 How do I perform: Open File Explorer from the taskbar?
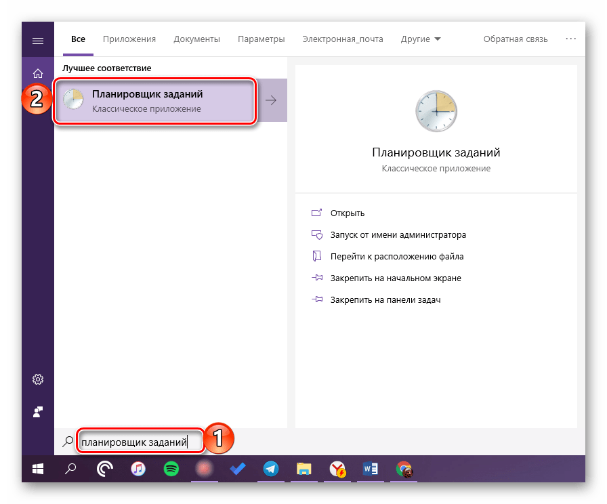click(x=303, y=468)
